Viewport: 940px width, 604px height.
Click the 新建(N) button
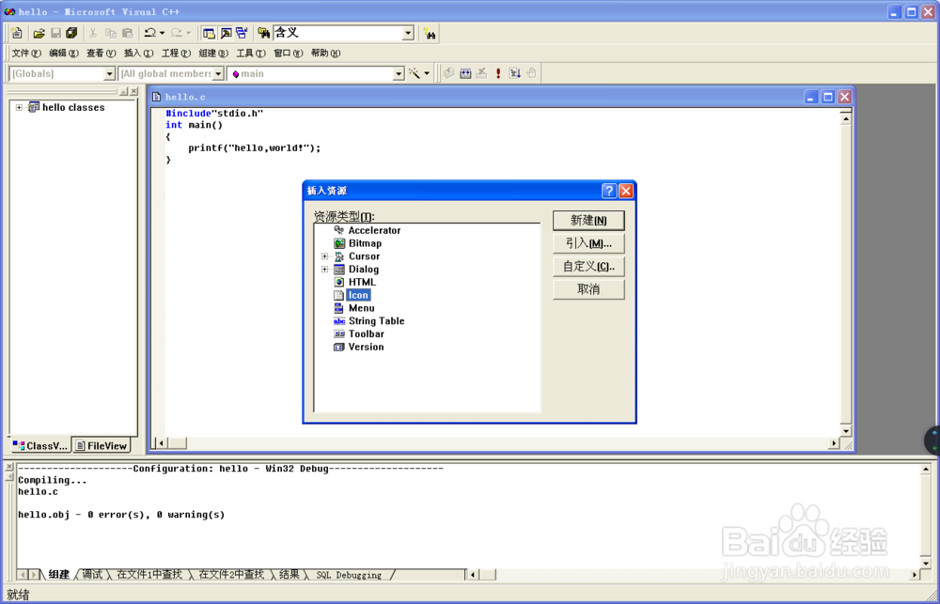point(588,221)
